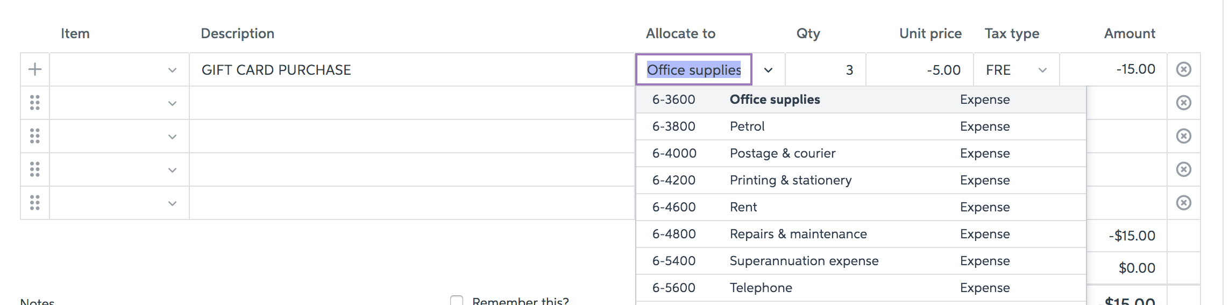The height and width of the screenshot is (305, 1229).
Task: Tick the Remember this checkbox
Action: [x=457, y=300]
